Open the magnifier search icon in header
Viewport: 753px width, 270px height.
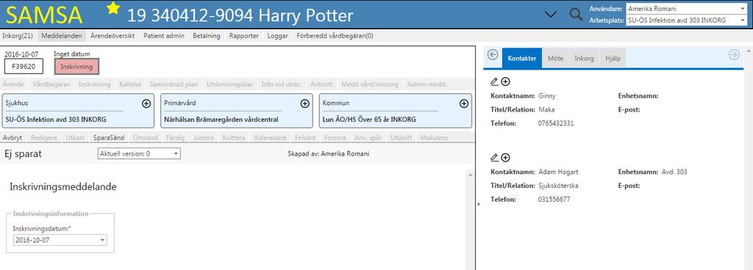pos(576,15)
